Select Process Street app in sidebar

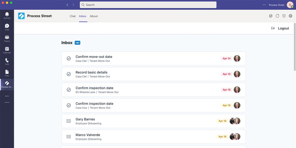pyautogui.click(x=7, y=84)
